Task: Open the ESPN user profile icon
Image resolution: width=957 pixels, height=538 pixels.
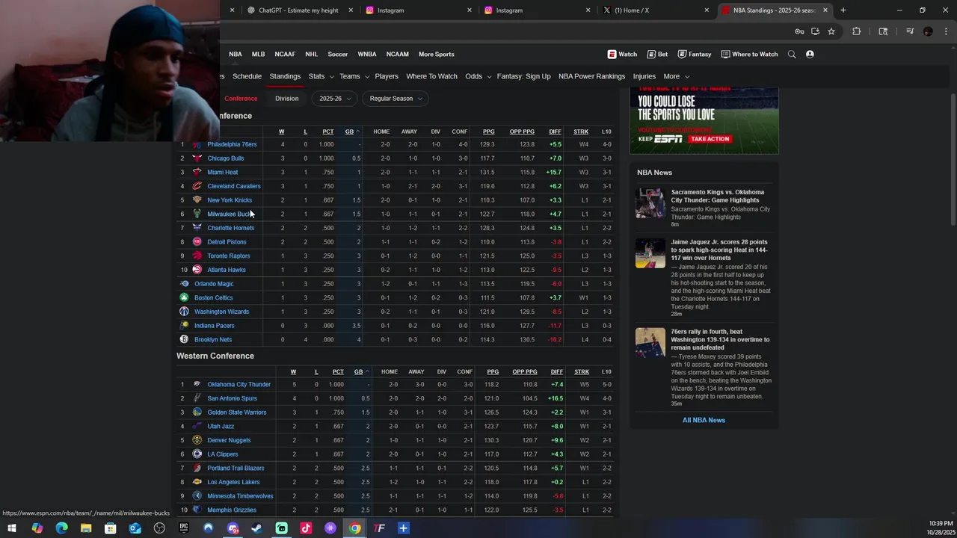Action: (x=810, y=54)
